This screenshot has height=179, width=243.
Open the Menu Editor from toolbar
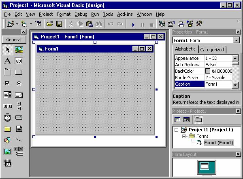(x=38, y=24)
